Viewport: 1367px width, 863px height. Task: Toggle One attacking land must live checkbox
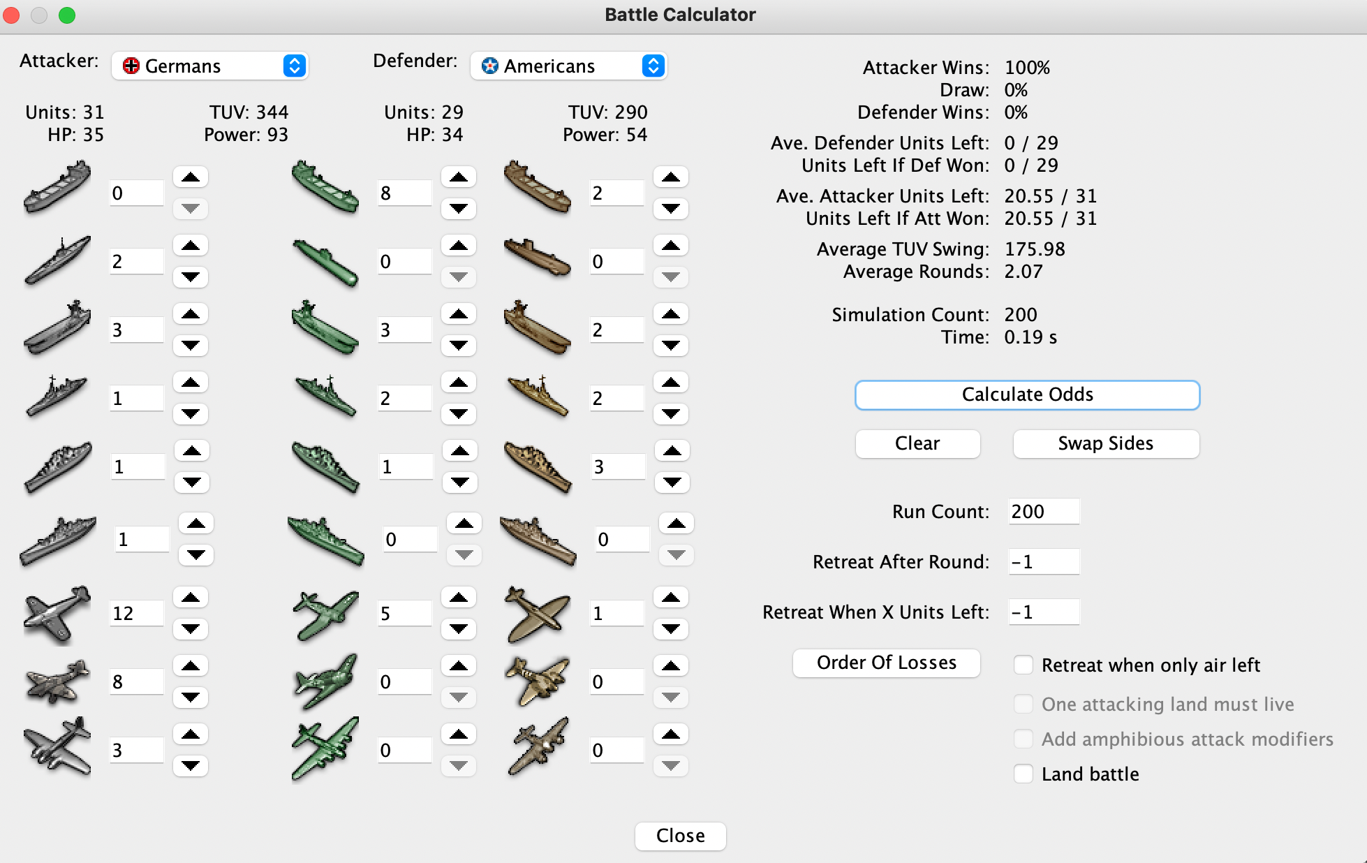[1024, 704]
